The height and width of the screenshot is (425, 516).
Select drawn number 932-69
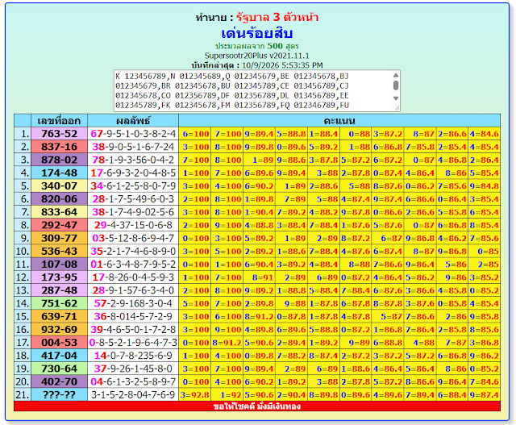pyautogui.click(x=59, y=329)
